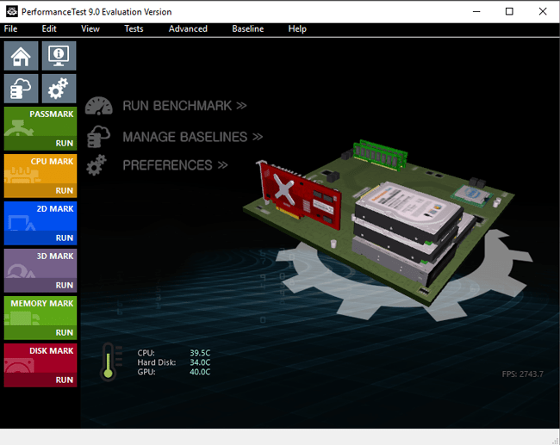Open the Baseline menu
This screenshot has width=560, height=445.
tap(248, 28)
